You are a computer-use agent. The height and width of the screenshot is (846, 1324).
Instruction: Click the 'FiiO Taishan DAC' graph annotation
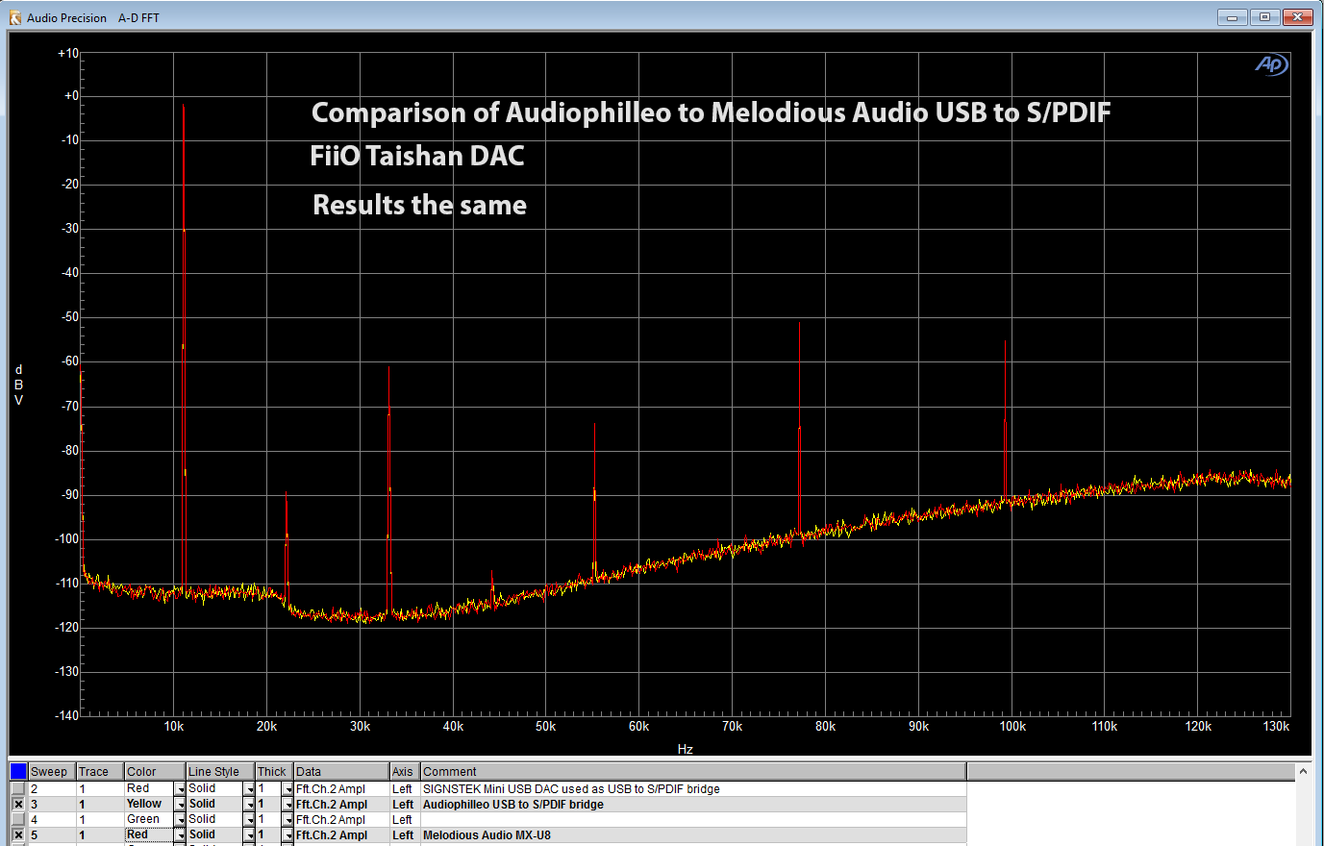click(x=417, y=156)
